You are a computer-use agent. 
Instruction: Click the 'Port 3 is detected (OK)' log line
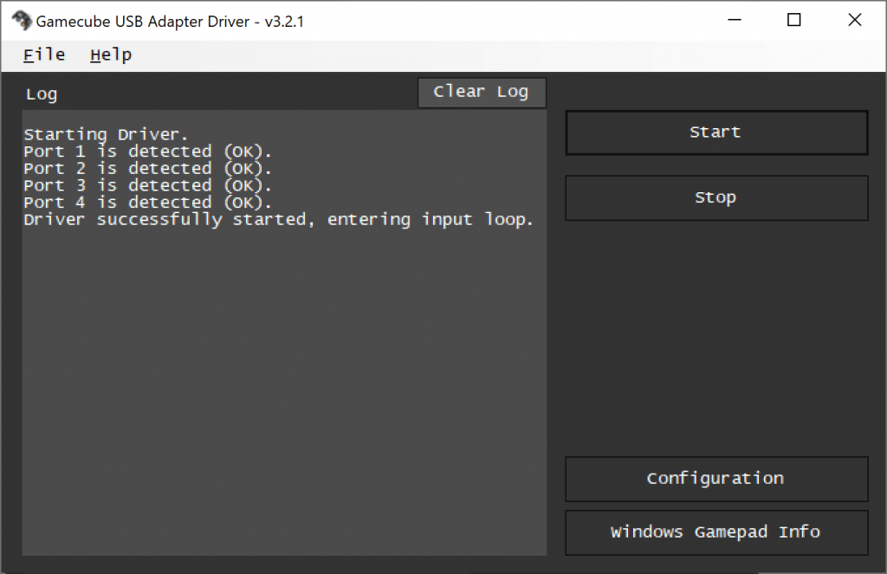click(148, 185)
